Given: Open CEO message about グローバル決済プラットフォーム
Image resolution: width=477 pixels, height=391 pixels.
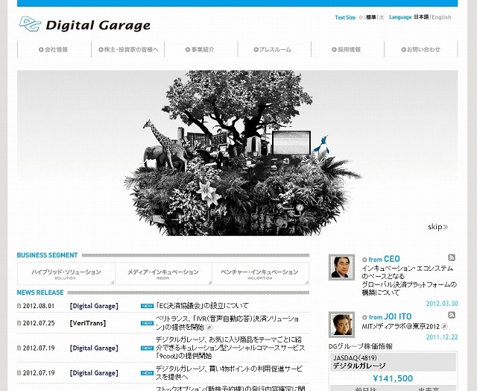Looking at the screenshot, I should 409,281.
